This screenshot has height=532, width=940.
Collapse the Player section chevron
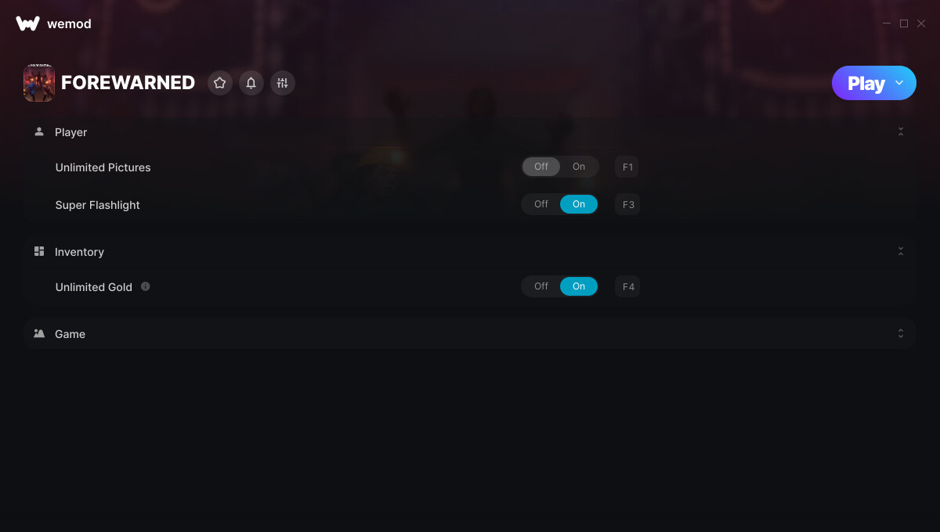pyautogui.click(x=901, y=131)
